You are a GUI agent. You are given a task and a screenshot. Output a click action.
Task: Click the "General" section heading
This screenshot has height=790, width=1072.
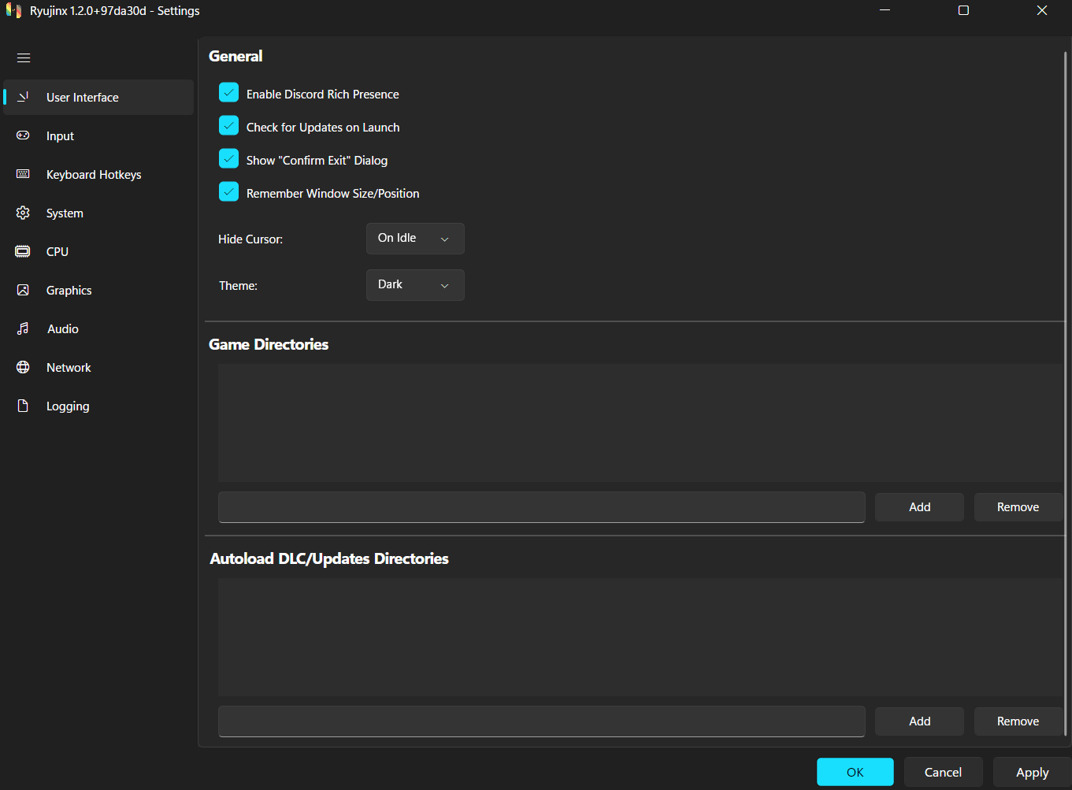click(x=236, y=56)
